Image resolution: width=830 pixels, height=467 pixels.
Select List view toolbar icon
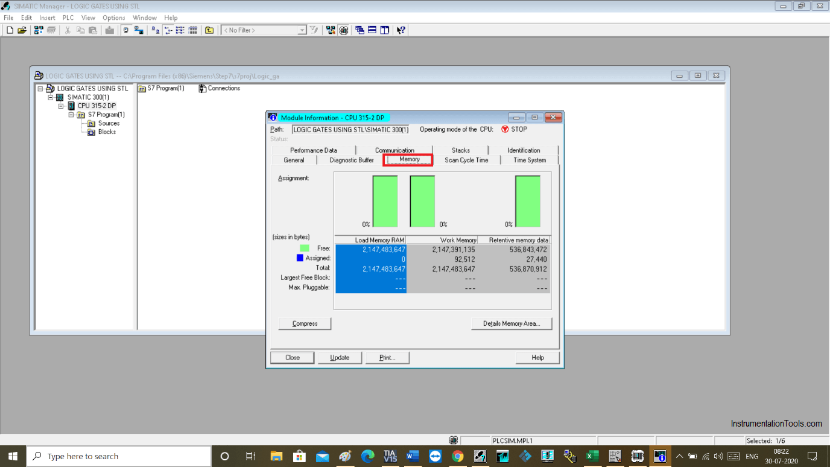[x=180, y=30]
